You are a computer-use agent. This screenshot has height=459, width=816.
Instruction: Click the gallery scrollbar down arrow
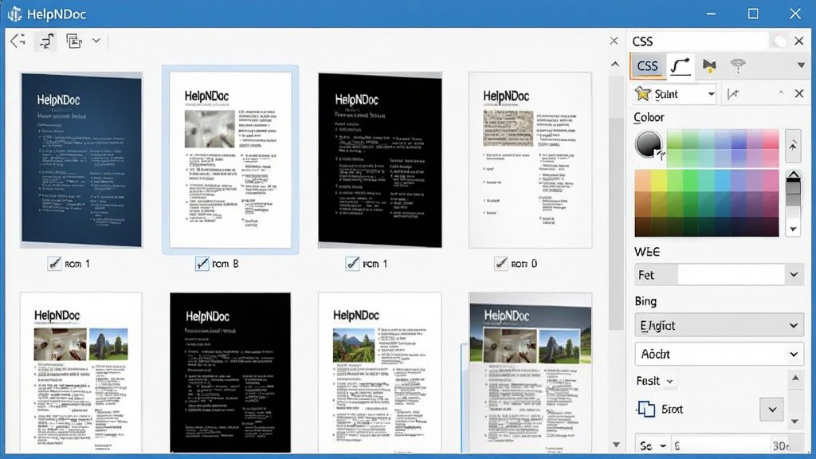(x=616, y=445)
